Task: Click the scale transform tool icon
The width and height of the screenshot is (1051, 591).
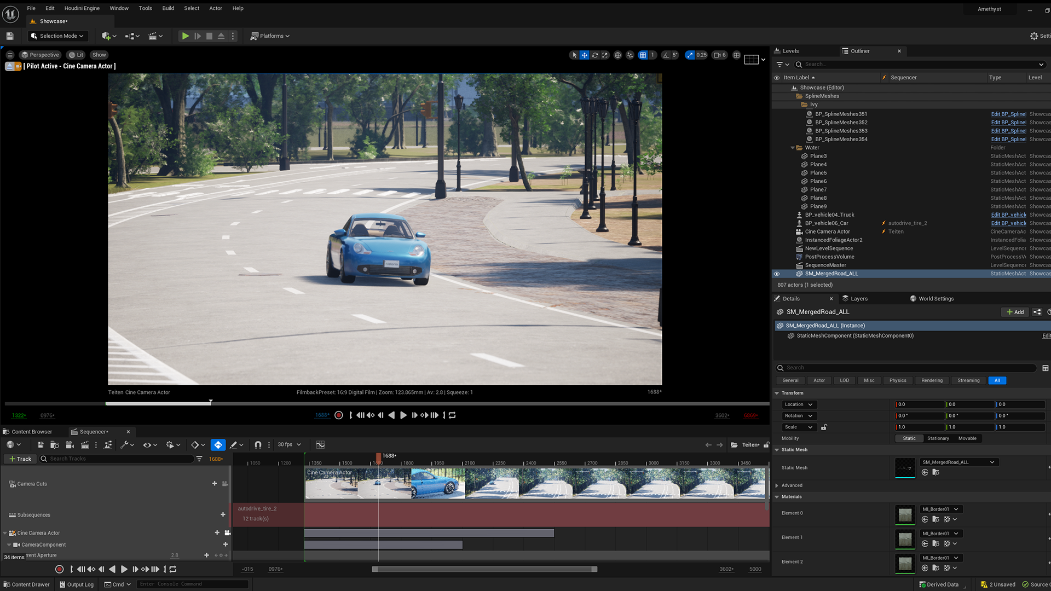Action: (605, 55)
